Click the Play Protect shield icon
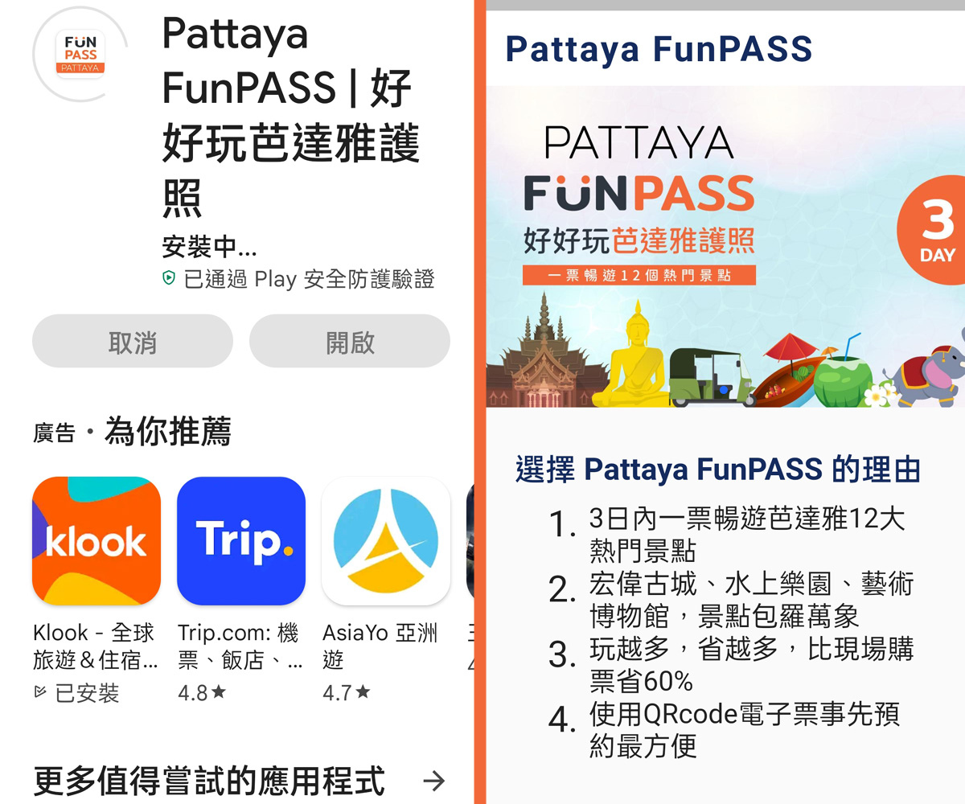Screen dimensions: 965x804 coord(169,279)
